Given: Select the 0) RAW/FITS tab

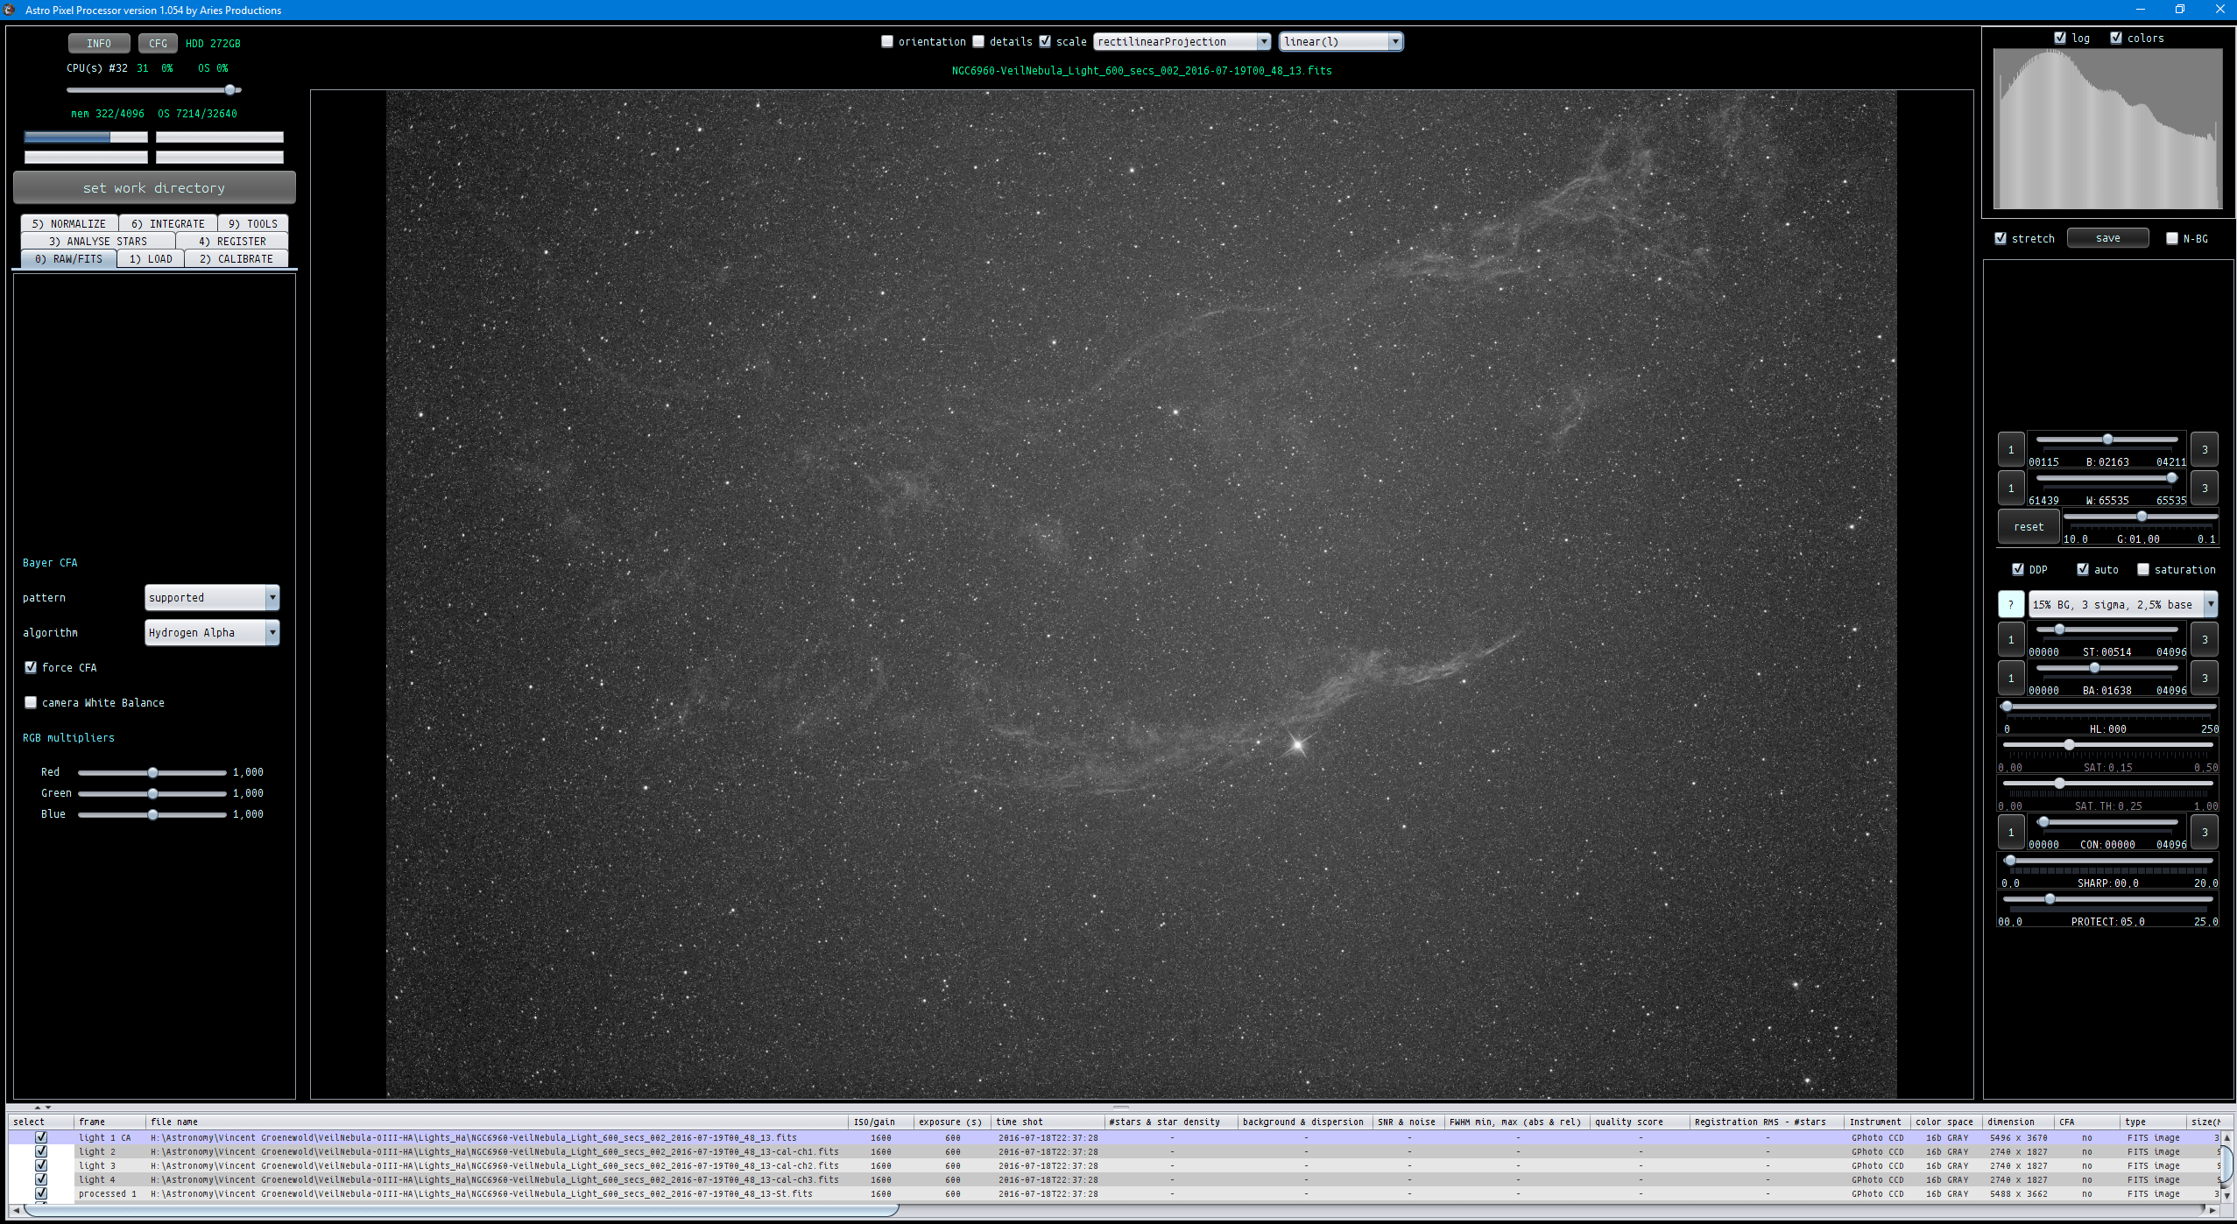Looking at the screenshot, I should (x=68, y=258).
